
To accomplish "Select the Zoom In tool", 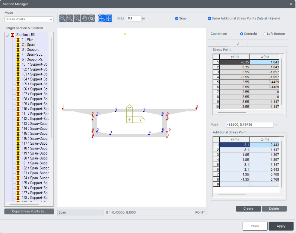I will (x=70, y=18).
